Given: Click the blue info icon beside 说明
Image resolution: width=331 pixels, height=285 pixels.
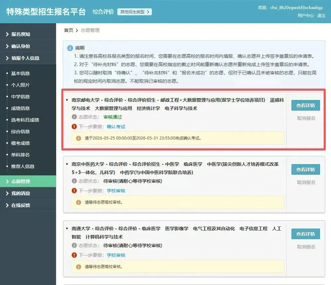Looking at the screenshot, I should tap(70, 48).
